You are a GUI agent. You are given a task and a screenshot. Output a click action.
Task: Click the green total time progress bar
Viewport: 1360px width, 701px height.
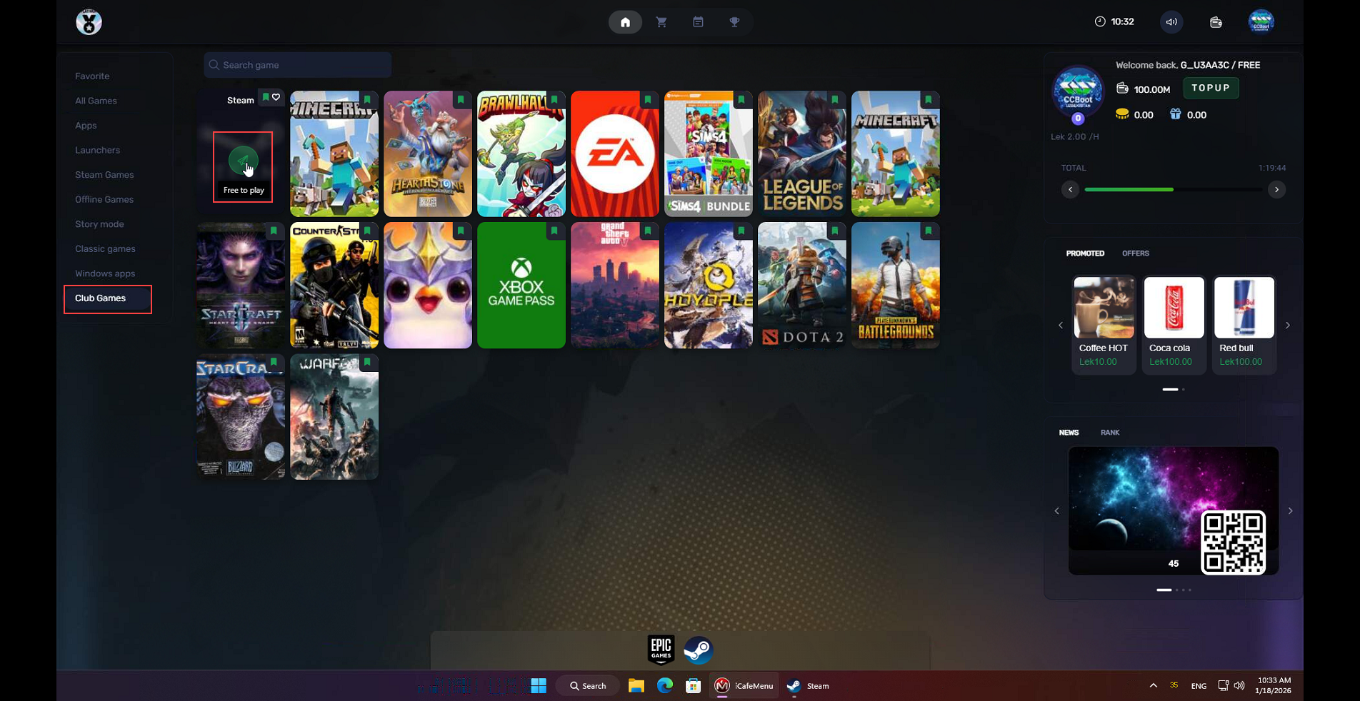(x=1129, y=190)
